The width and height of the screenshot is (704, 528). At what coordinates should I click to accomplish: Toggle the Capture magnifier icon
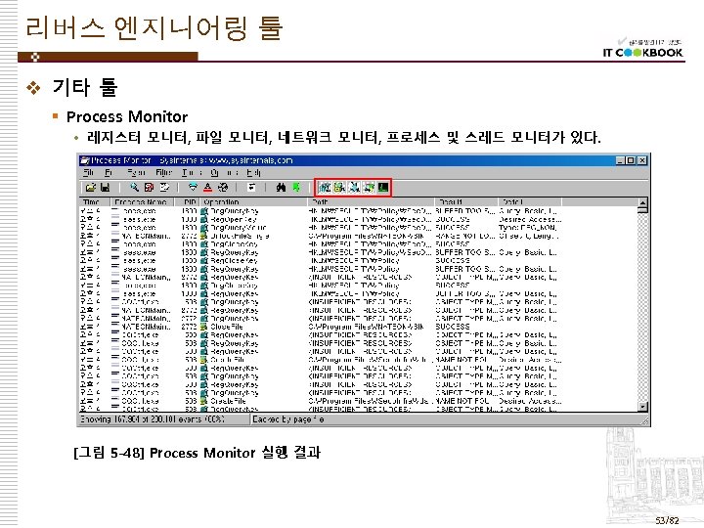point(134,187)
